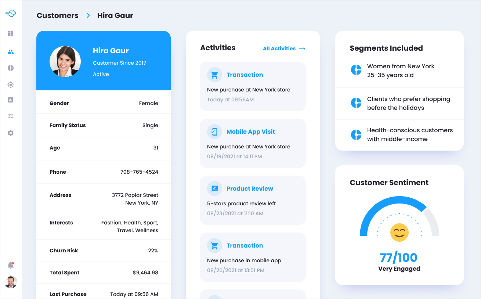Viewport: 481px width, 299px height.
Task: Open the All Activities link
Action: click(x=284, y=48)
